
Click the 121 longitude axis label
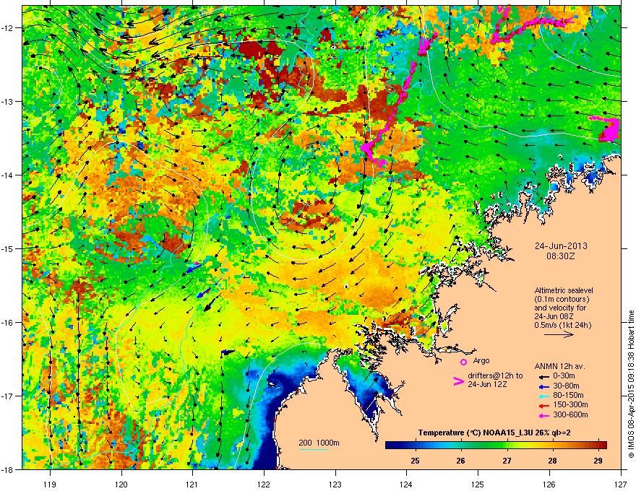[192, 484]
